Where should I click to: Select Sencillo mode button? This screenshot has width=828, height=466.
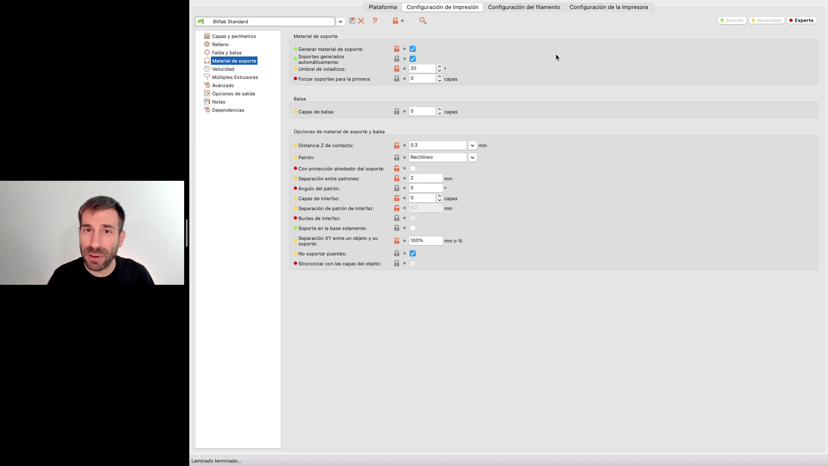point(732,20)
